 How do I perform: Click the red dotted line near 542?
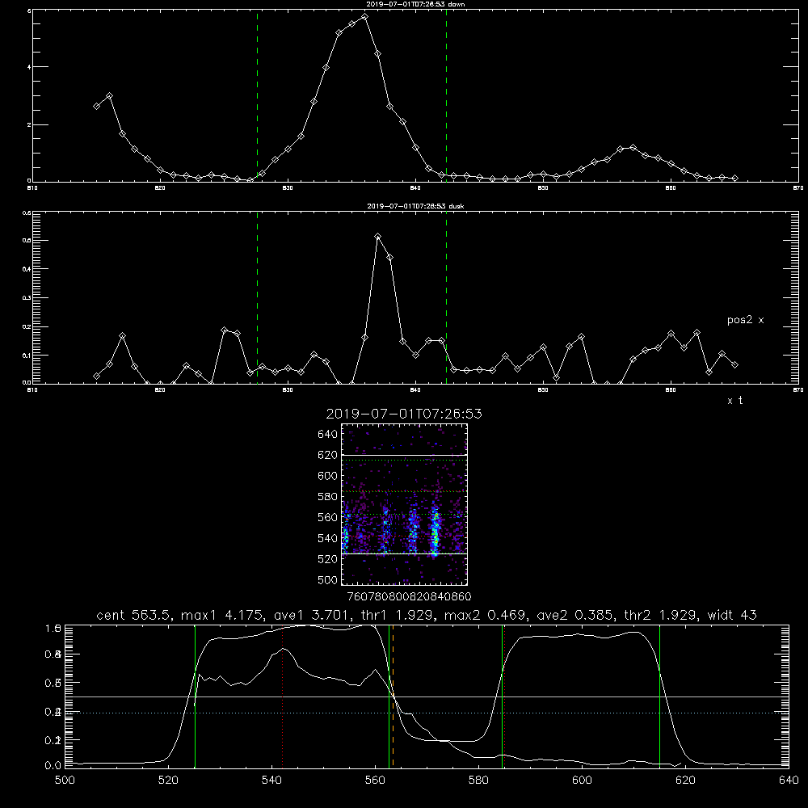point(282,696)
